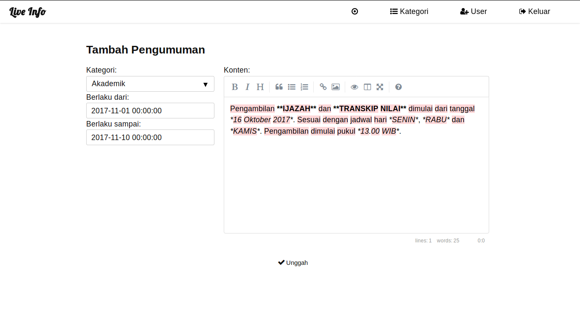Image resolution: width=580 pixels, height=326 pixels.
Task: Toggle bold formatting in the editor toolbar
Action: pyautogui.click(x=235, y=87)
